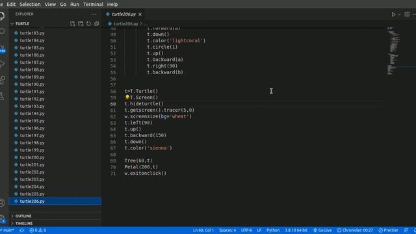Open turtle203.py in explorer
Screen dimensions: 416x234
click(x=32, y=179)
